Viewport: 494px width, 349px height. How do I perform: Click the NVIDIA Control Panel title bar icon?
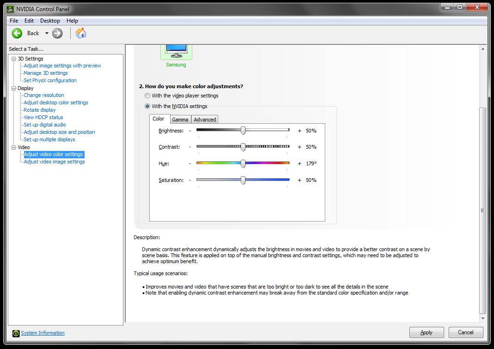[10, 9]
